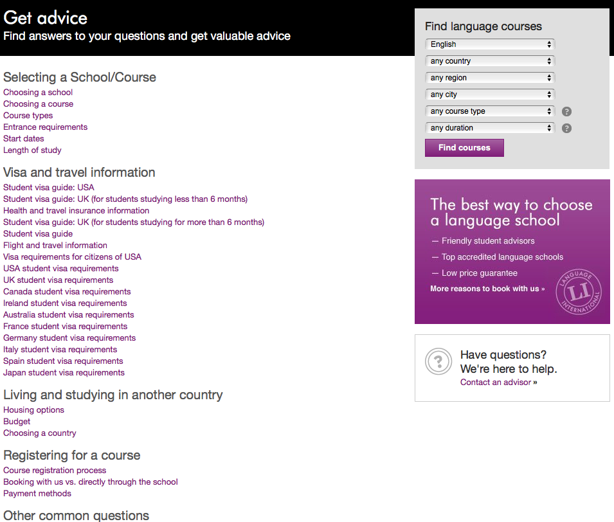The height and width of the screenshot is (522, 614).
Task: View UK student visa requirements
Action: (x=58, y=280)
